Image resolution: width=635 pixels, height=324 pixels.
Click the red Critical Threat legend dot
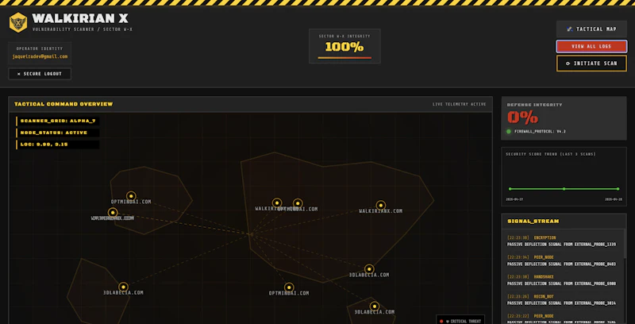(x=441, y=321)
